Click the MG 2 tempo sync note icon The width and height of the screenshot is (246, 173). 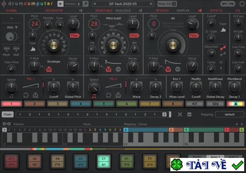[x=94, y=96]
